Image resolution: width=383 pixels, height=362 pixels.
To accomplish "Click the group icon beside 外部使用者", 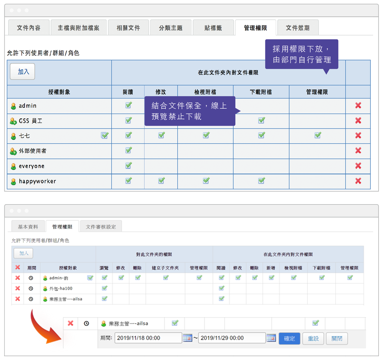I will pos(13,151).
